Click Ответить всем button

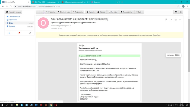pos(64,12)
